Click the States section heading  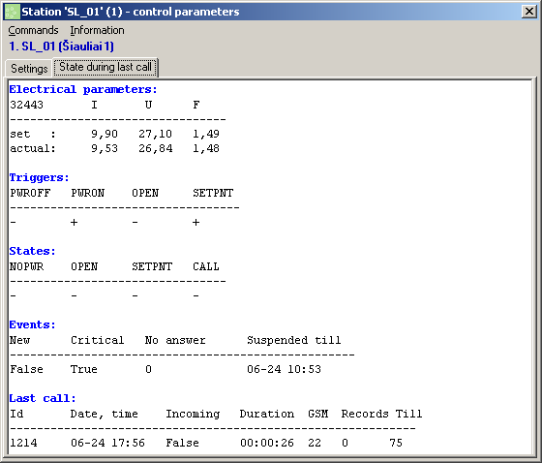32,251
